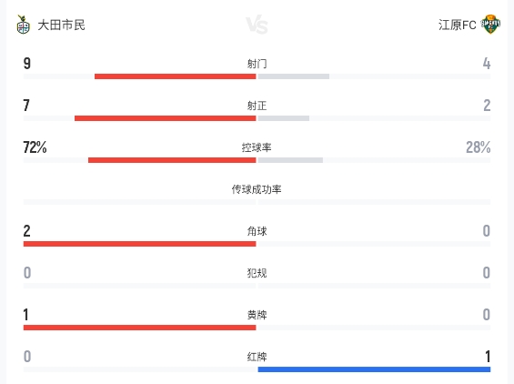
Task: Click the 犯规 fouls label
Action: click(x=257, y=273)
